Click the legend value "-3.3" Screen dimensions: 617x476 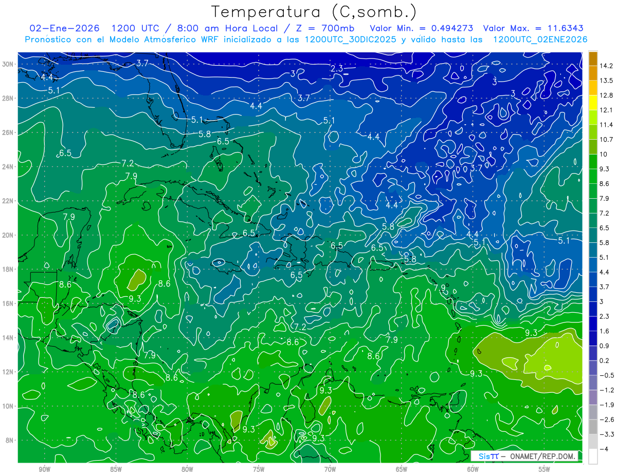606,434
